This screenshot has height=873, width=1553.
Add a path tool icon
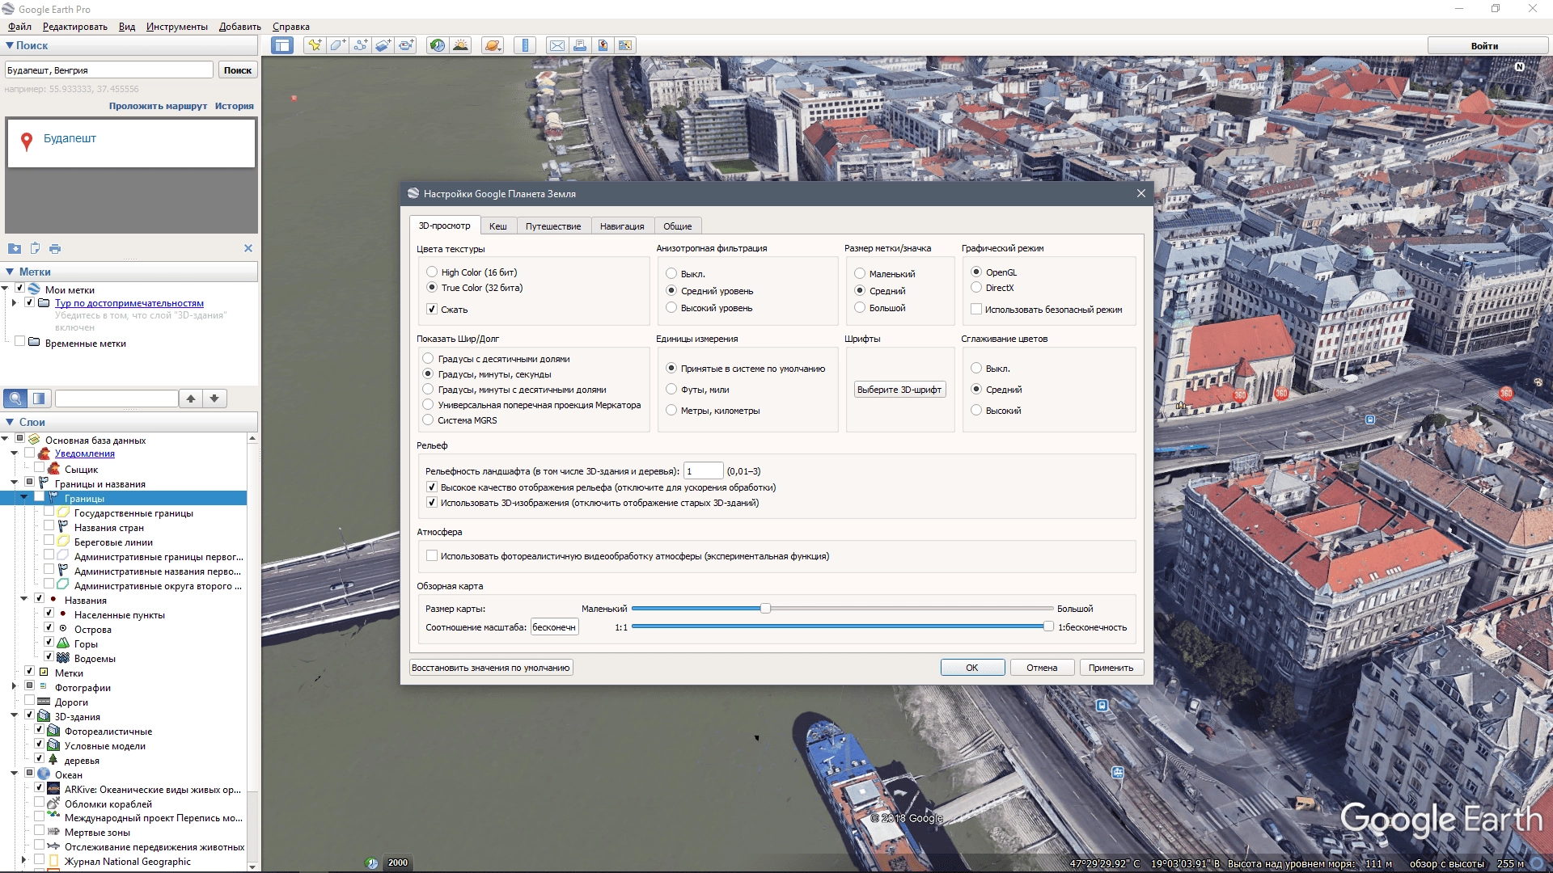tap(360, 45)
